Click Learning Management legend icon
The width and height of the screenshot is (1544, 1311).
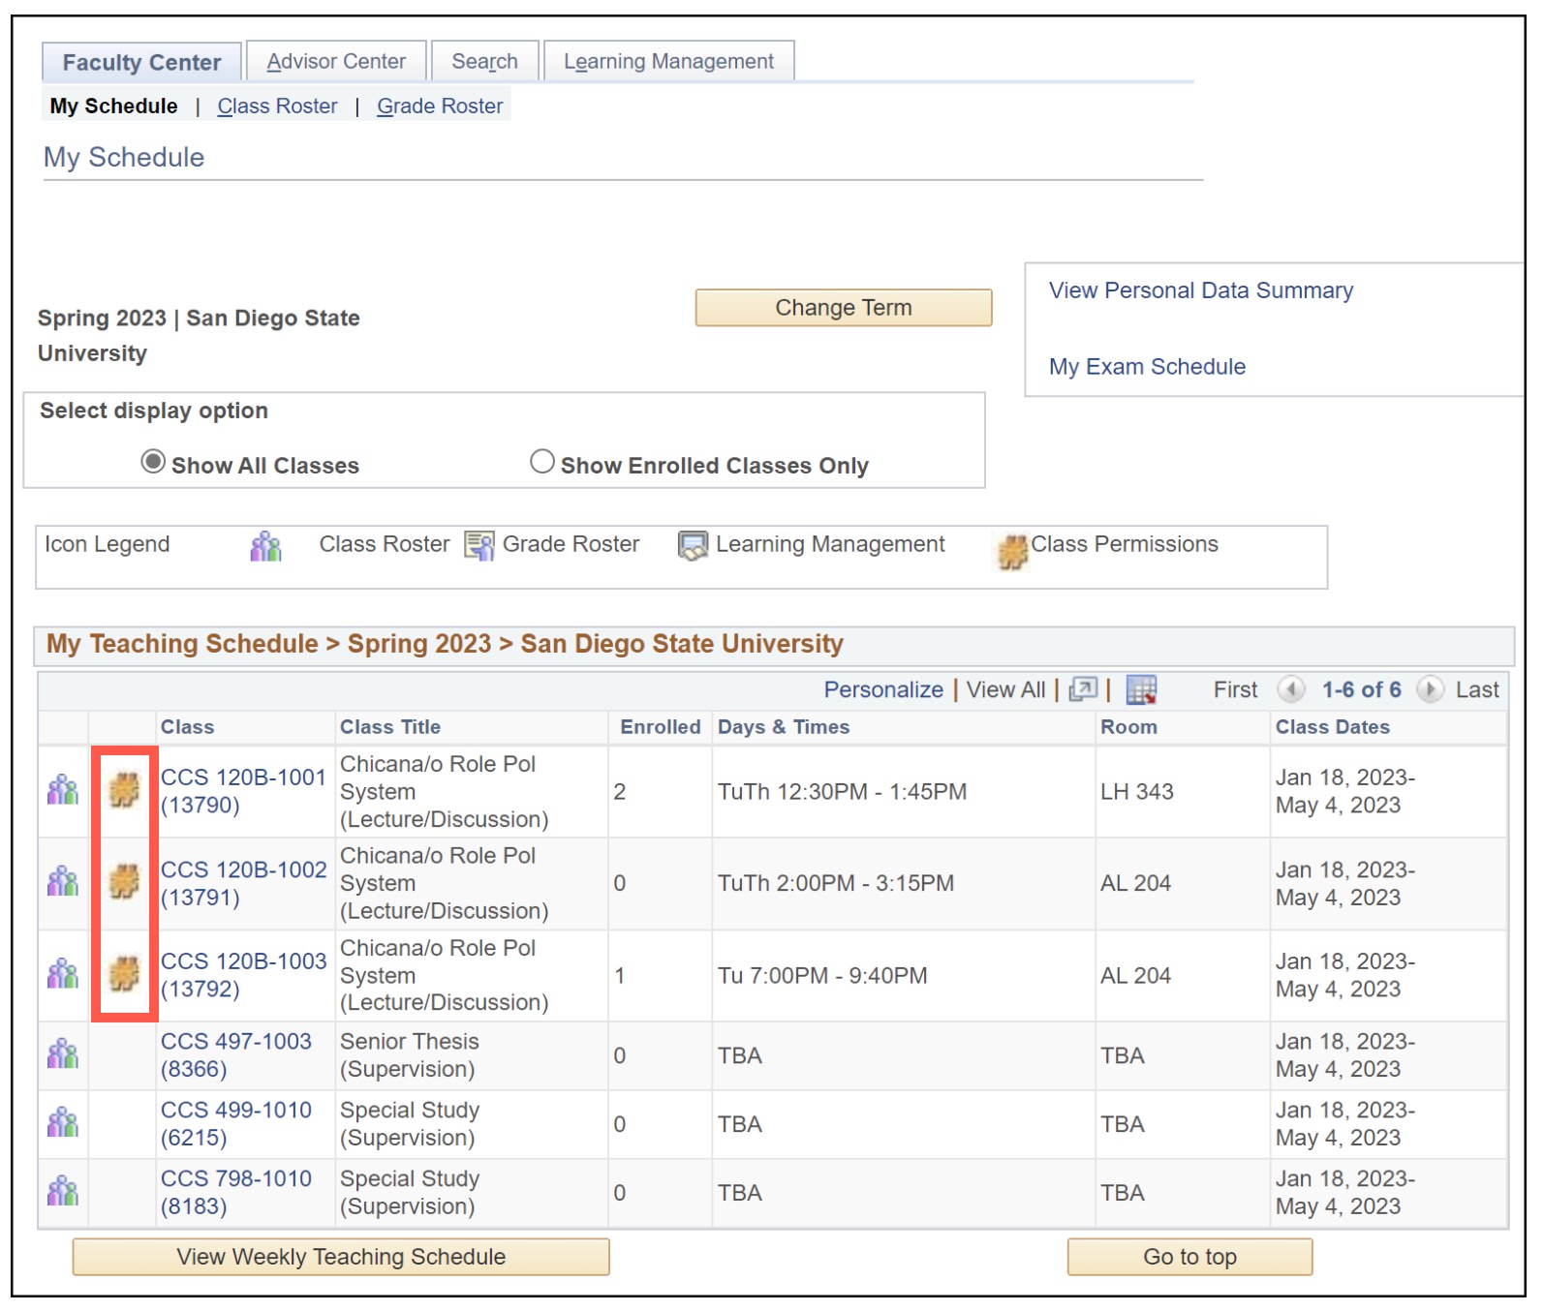coord(693,546)
